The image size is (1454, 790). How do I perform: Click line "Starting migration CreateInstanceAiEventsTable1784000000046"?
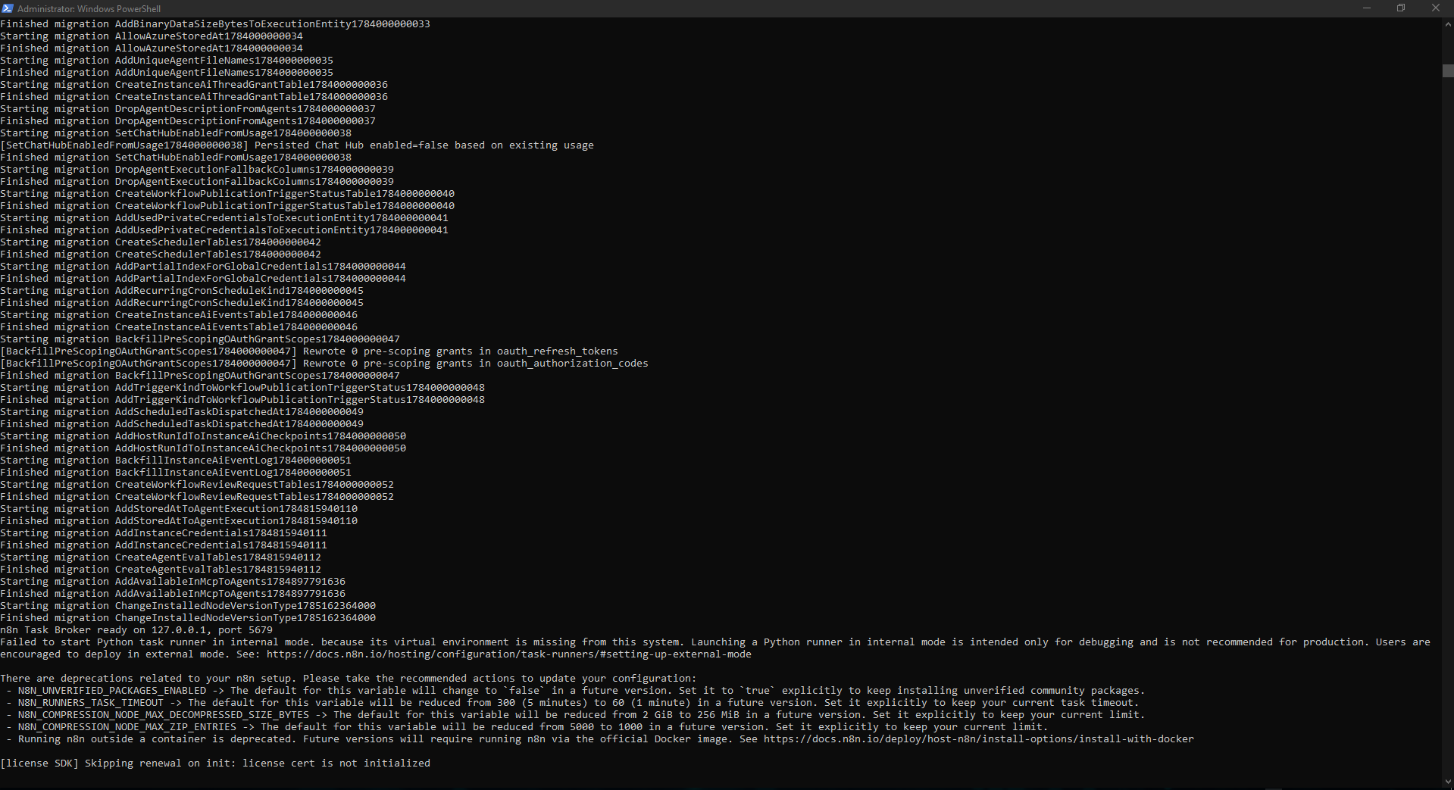click(x=179, y=315)
